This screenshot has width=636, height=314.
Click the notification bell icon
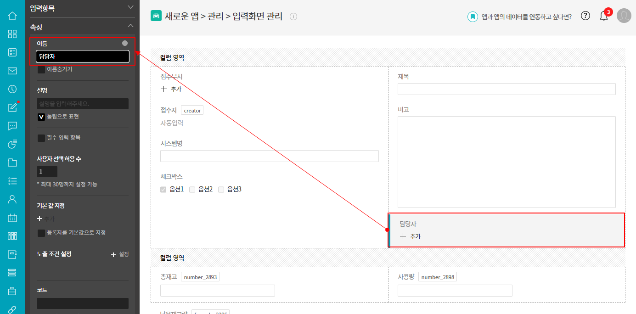click(x=604, y=16)
